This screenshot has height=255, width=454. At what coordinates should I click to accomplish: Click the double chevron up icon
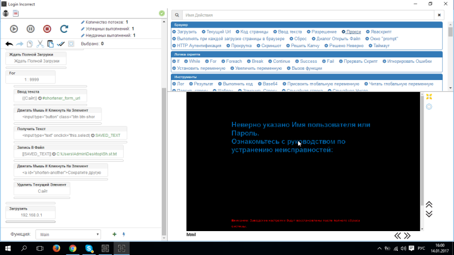[429, 204]
